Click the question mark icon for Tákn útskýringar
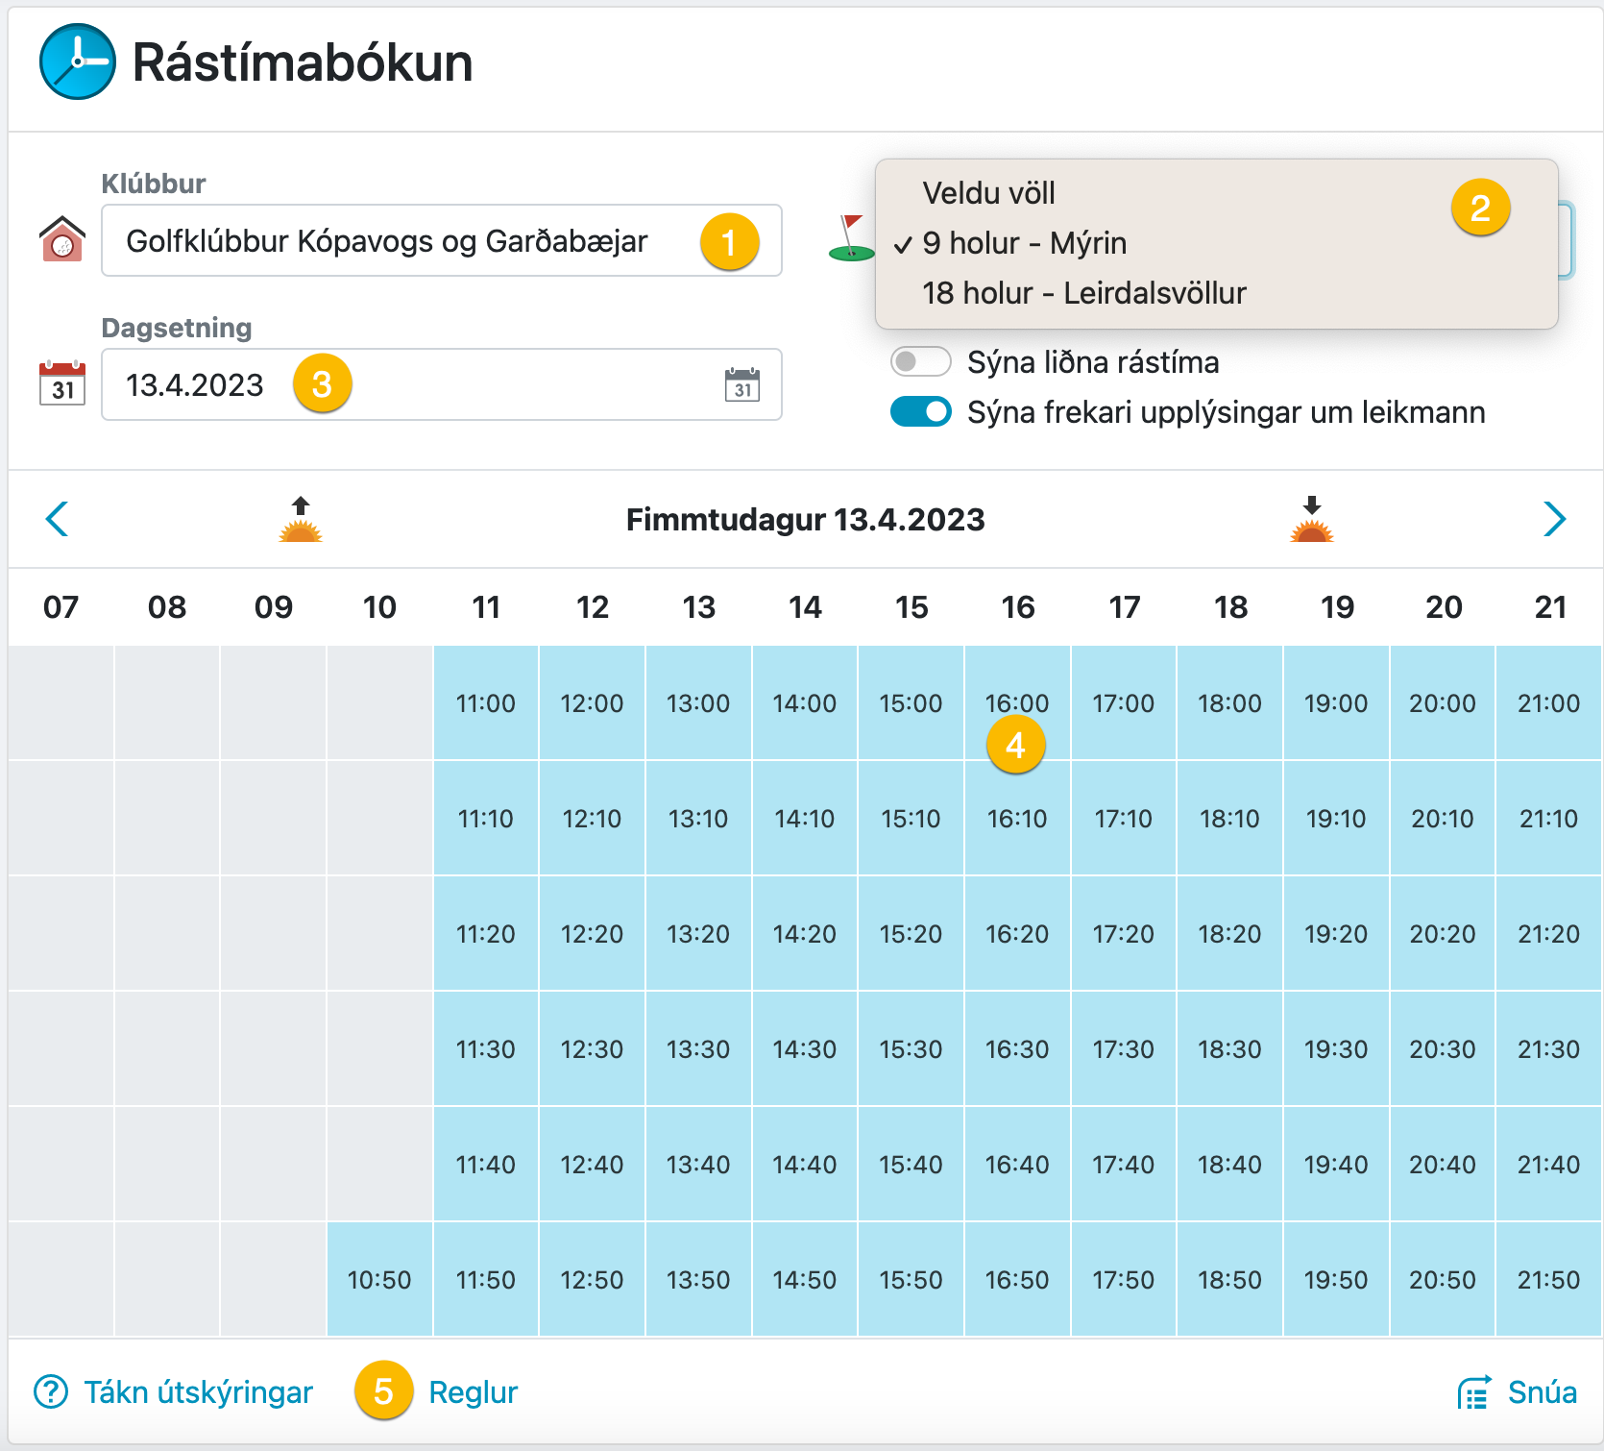This screenshot has width=1604, height=1451. pyautogui.click(x=51, y=1391)
